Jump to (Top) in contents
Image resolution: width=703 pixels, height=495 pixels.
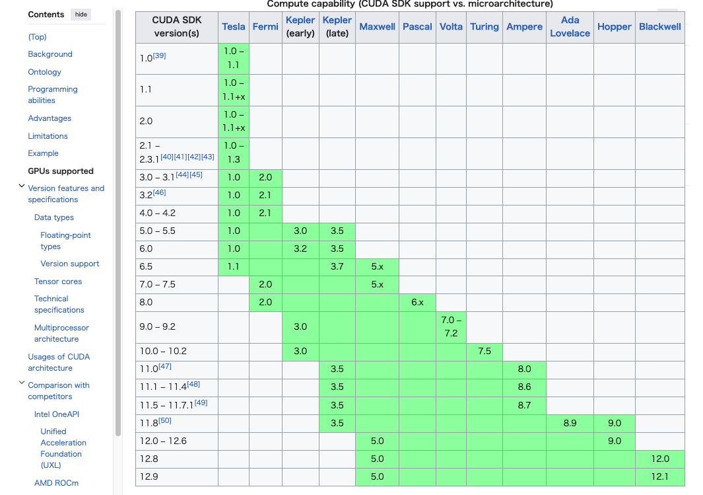(37, 37)
